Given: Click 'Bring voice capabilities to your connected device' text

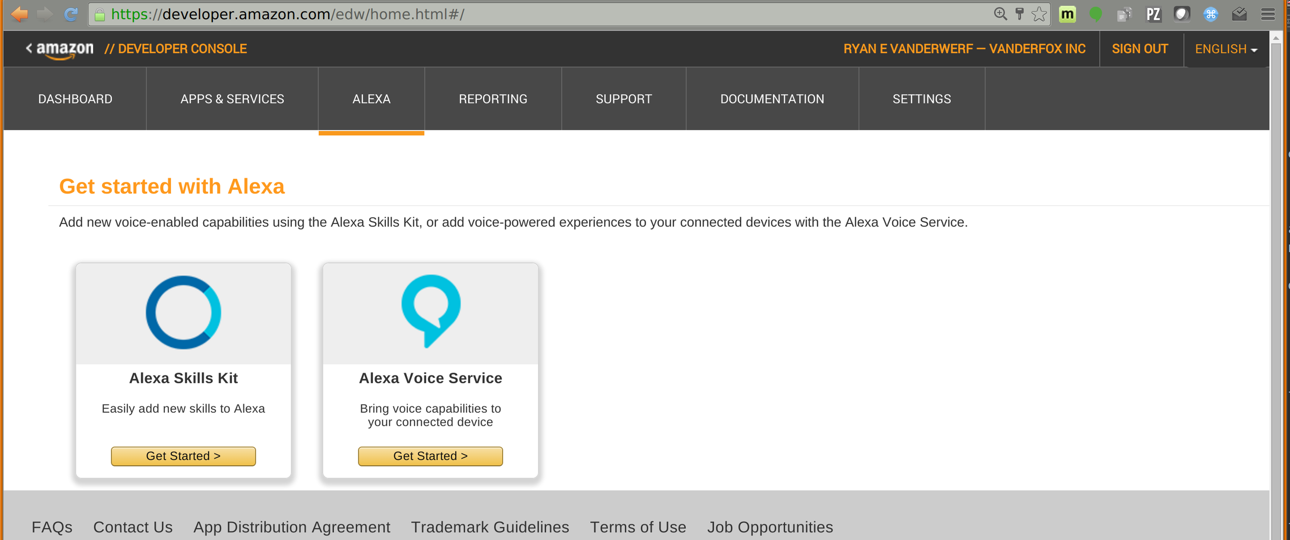Looking at the screenshot, I should pyautogui.click(x=431, y=415).
